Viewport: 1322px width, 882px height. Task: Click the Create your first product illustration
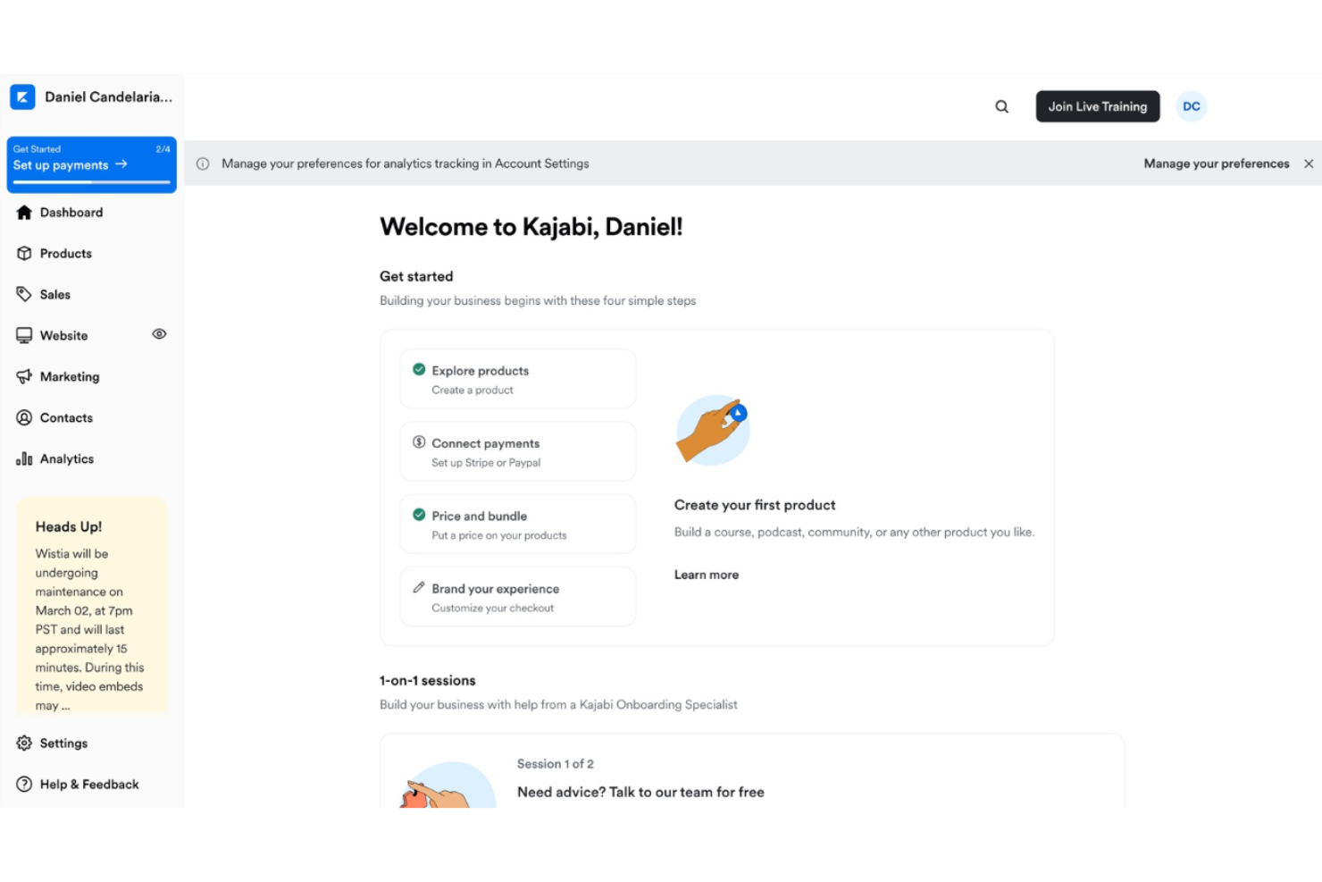click(713, 430)
